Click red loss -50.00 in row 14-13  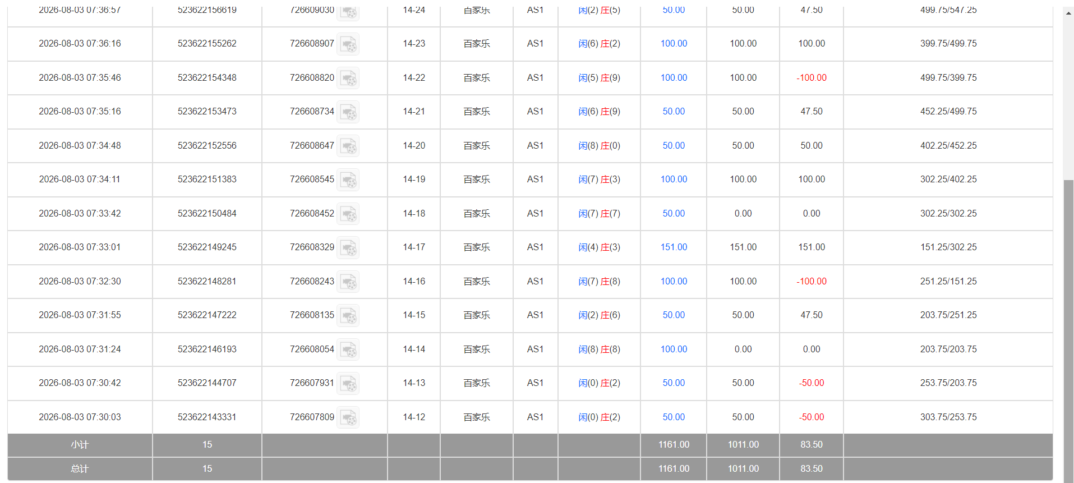tap(812, 383)
